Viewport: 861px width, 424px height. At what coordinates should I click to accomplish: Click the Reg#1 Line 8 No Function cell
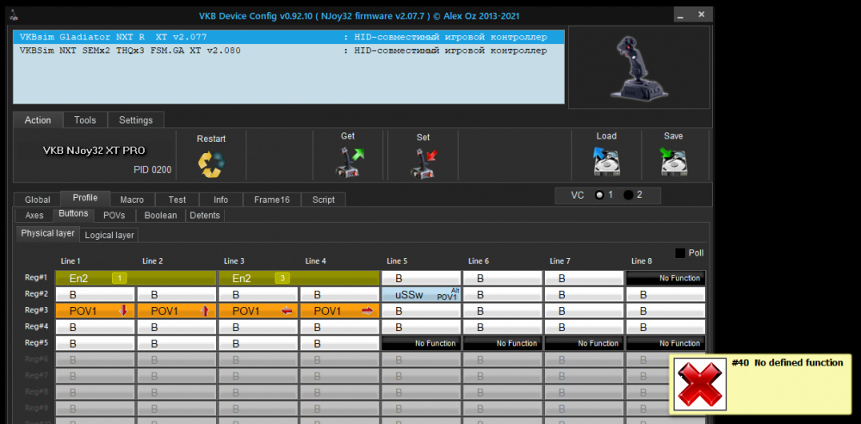click(x=666, y=278)
